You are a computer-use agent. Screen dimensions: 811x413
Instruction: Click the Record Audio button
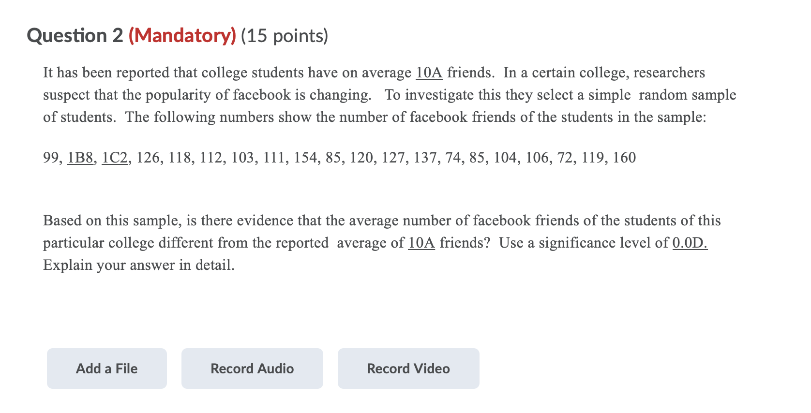coord(252,368)
